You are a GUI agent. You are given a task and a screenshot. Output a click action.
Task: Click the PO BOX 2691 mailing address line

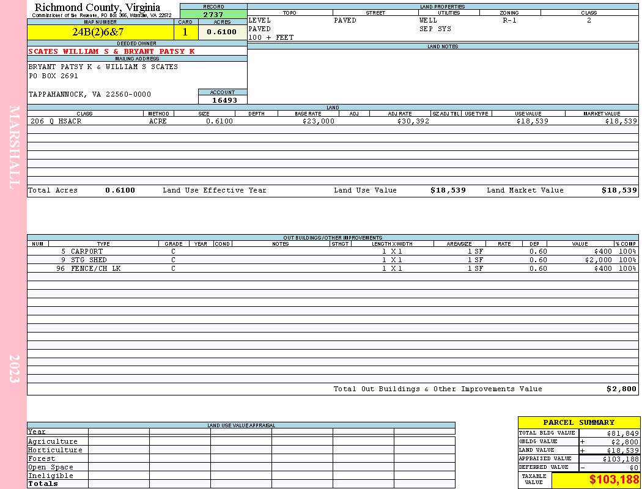point(53,76)
